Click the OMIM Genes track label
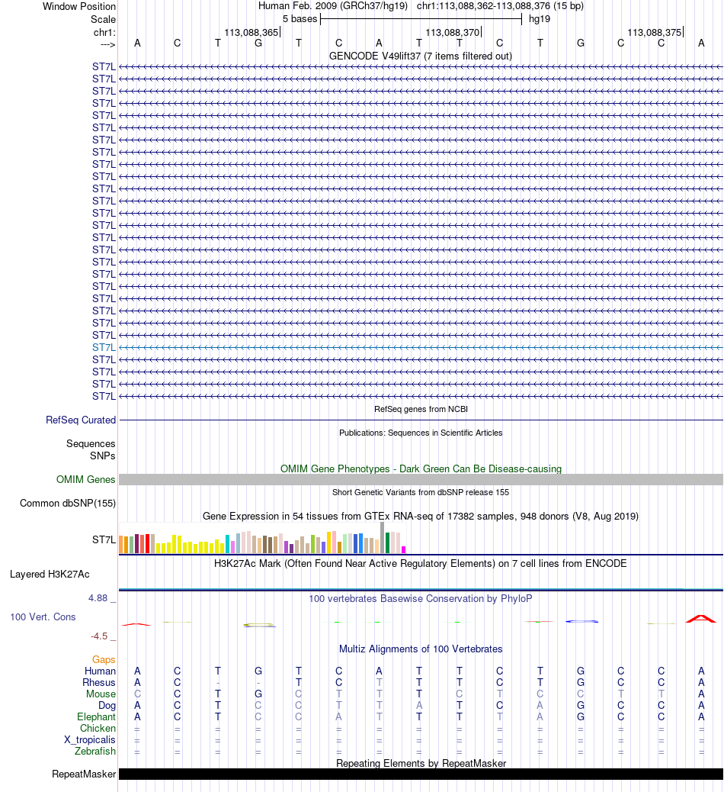This screenshot has height=792, width=724. [86, 479]
